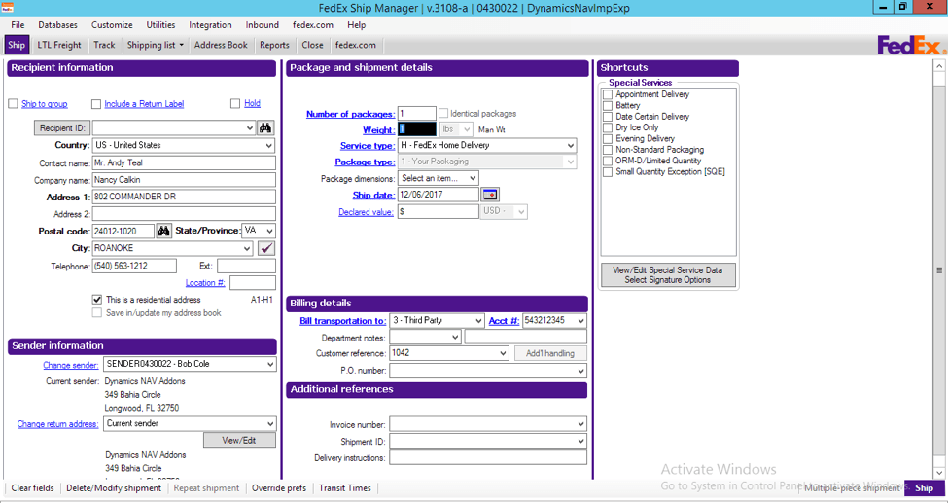Check the Dry Ice Only option
This screenshot has width=948, height=503.
tap(609, 127)
